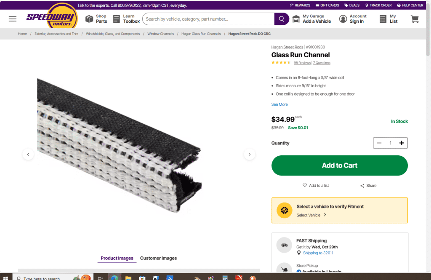Open the hamburger navigation menu
The image size is (431, 280).
(x=13, y=19)
